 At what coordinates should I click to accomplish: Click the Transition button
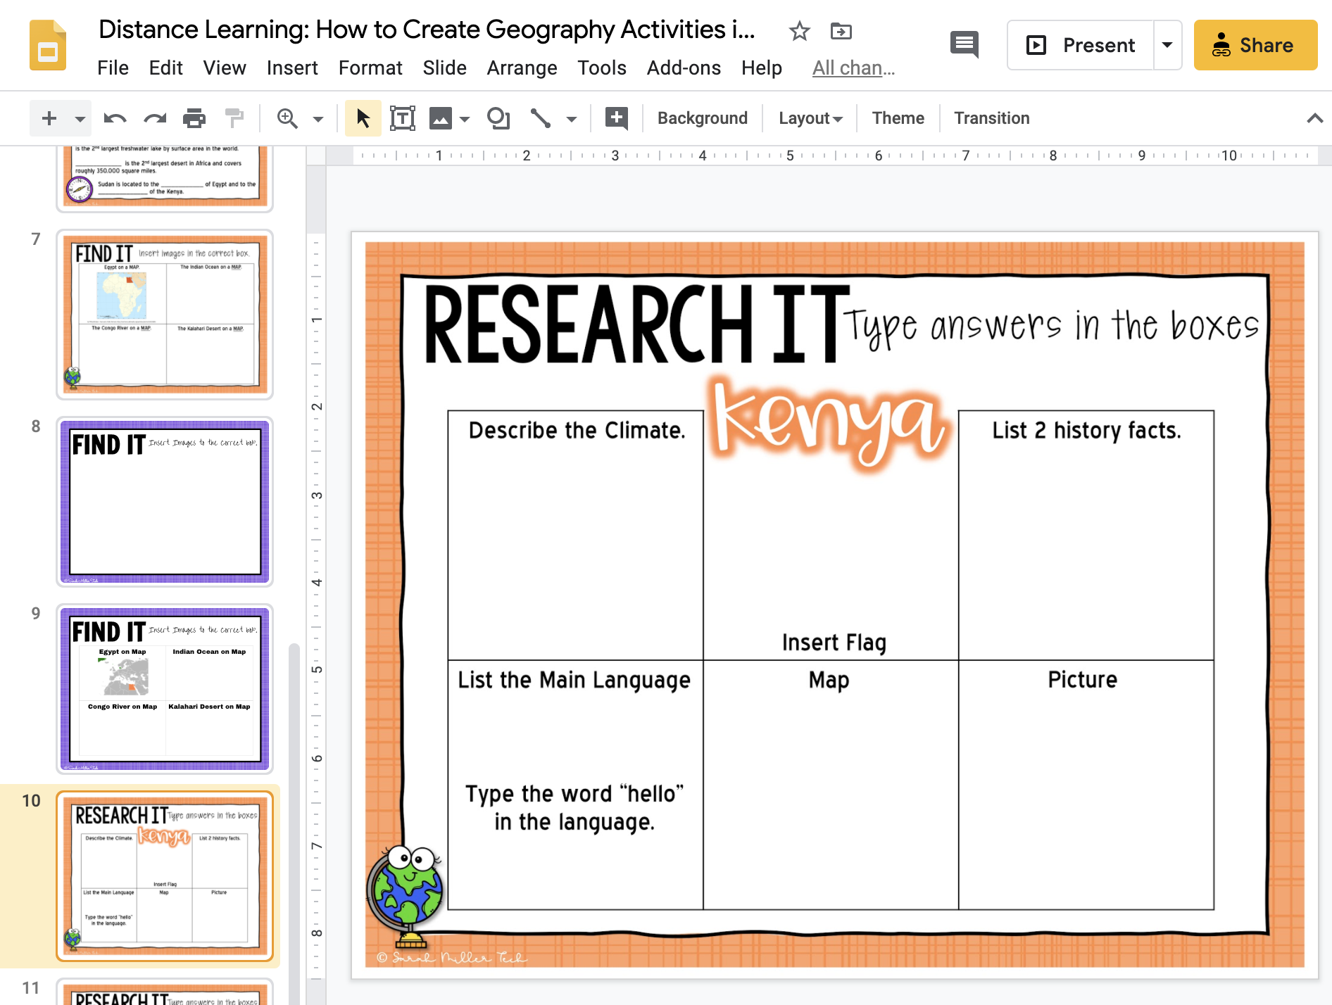(991, 118)
